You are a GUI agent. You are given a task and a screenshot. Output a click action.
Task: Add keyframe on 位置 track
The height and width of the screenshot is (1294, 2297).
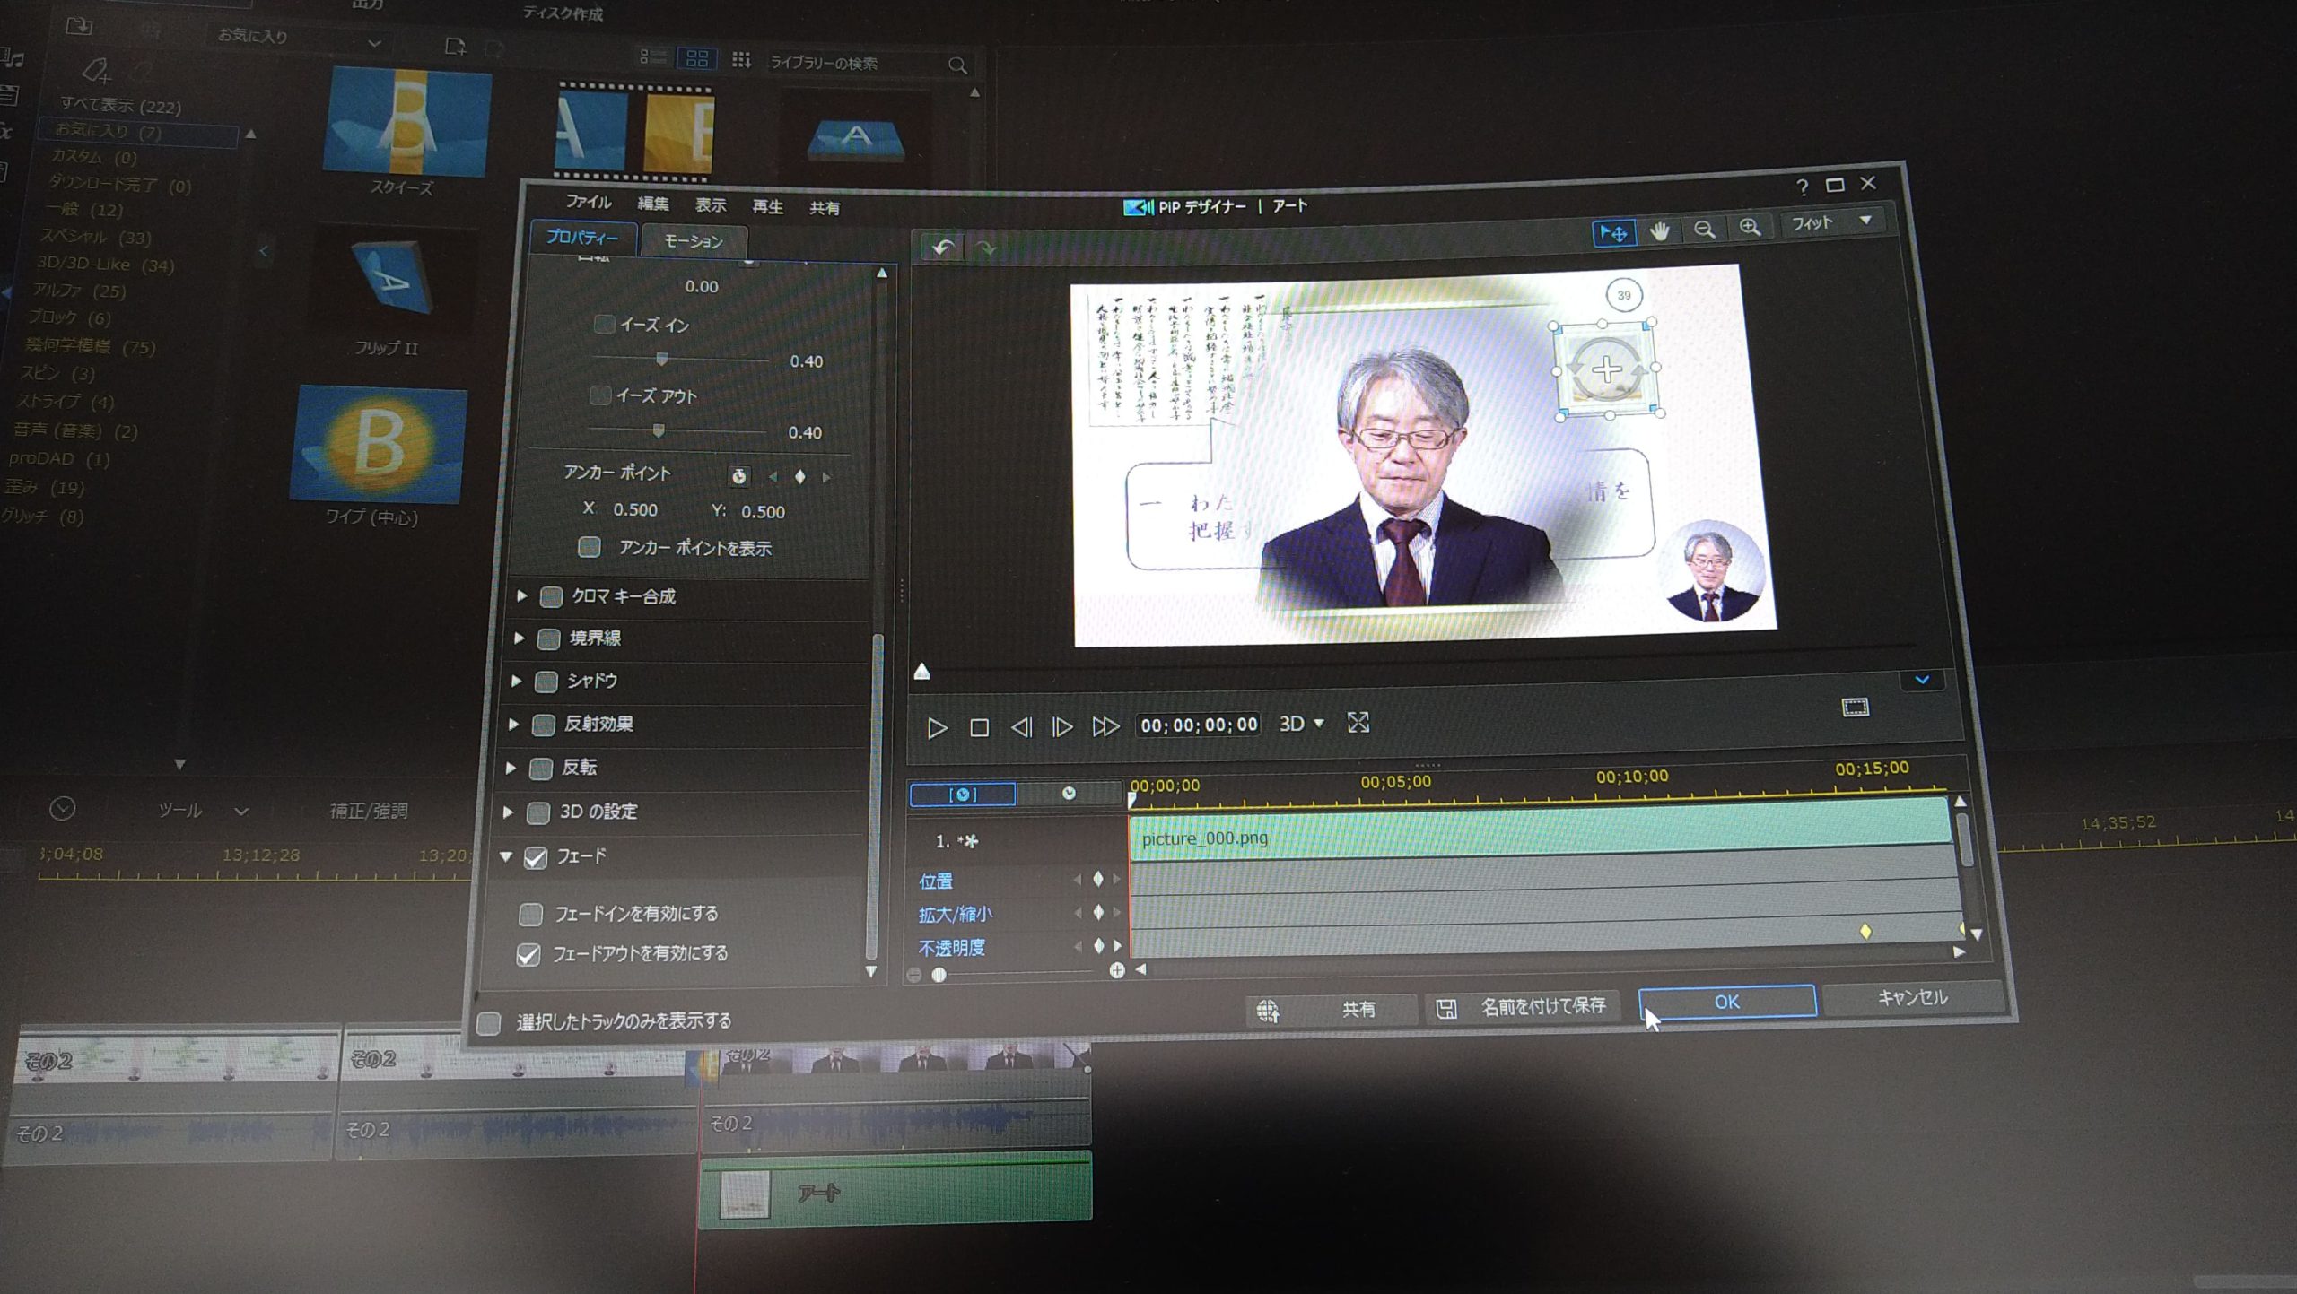pos(1097,879)
